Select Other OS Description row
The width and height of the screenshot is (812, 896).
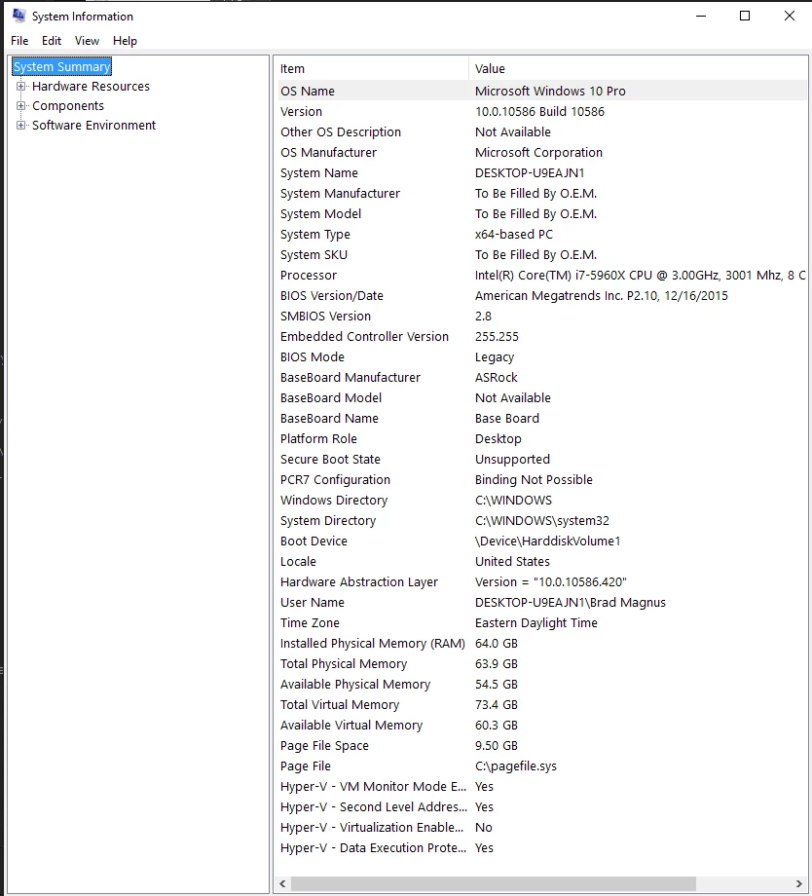click(x=540, y=132)
